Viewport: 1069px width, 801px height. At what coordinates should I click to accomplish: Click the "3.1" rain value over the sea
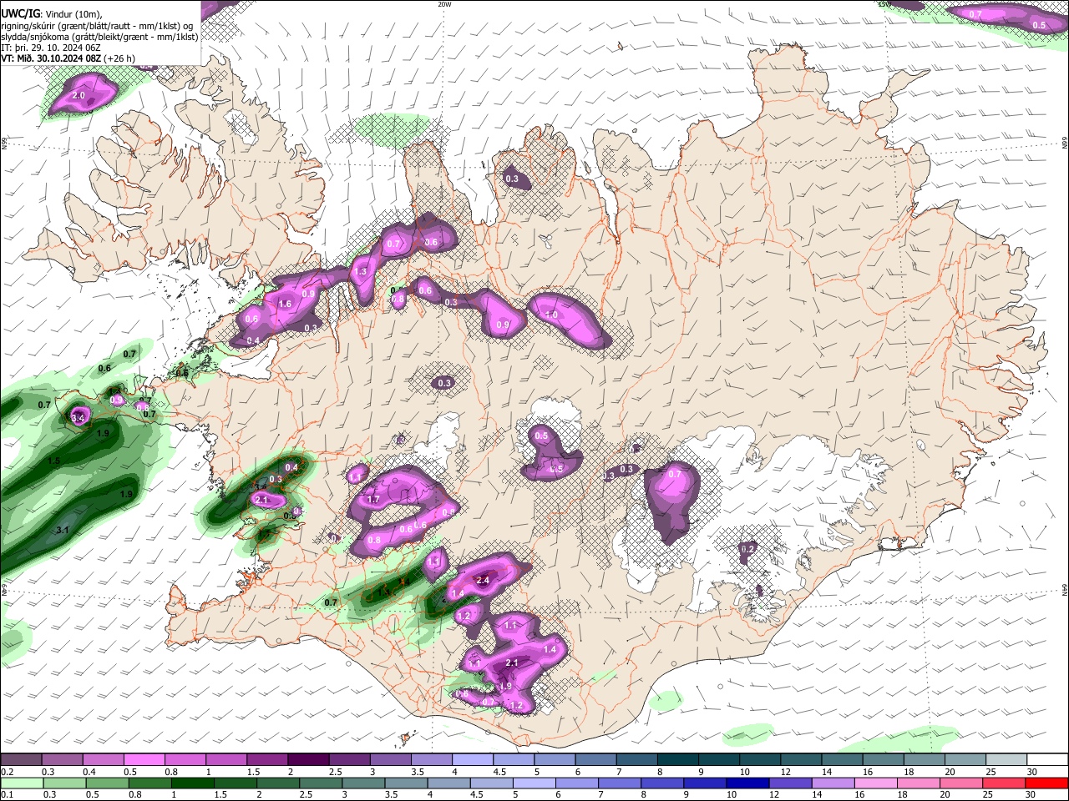62,530
